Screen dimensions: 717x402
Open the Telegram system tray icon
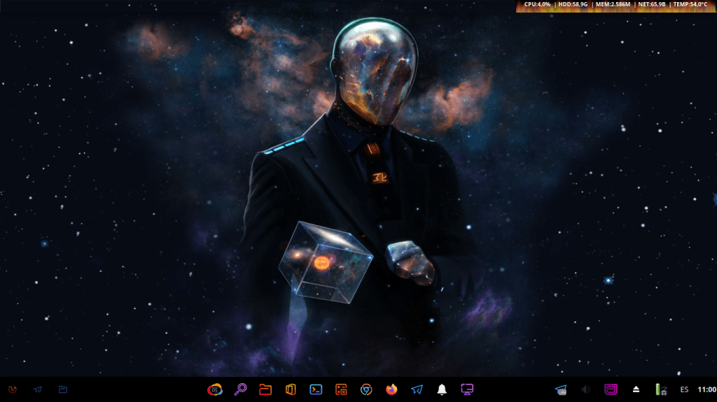561,389
